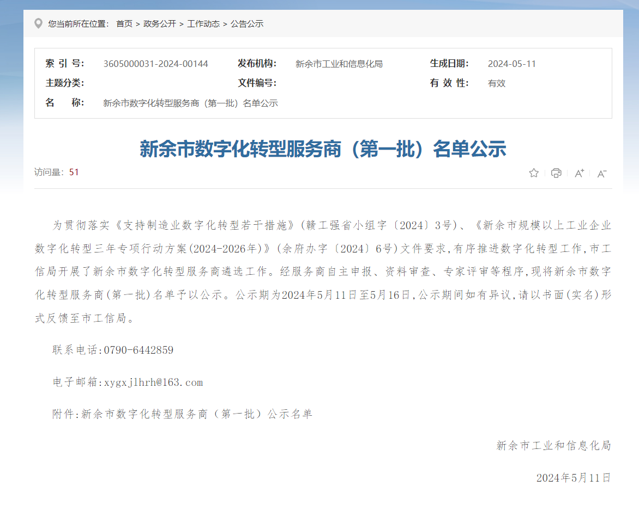This screenshot has width=639, height=505.
Task: Click the 有效性 label
Action: pos(449,83)
